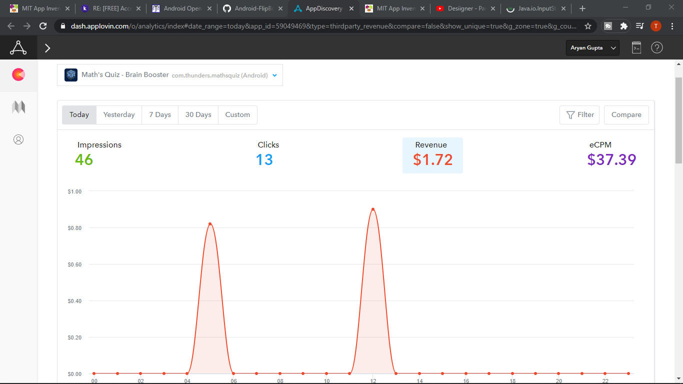Click the site lock icon in address bar
The width and height of the screenshot is (683, 384).
point(62,26)
